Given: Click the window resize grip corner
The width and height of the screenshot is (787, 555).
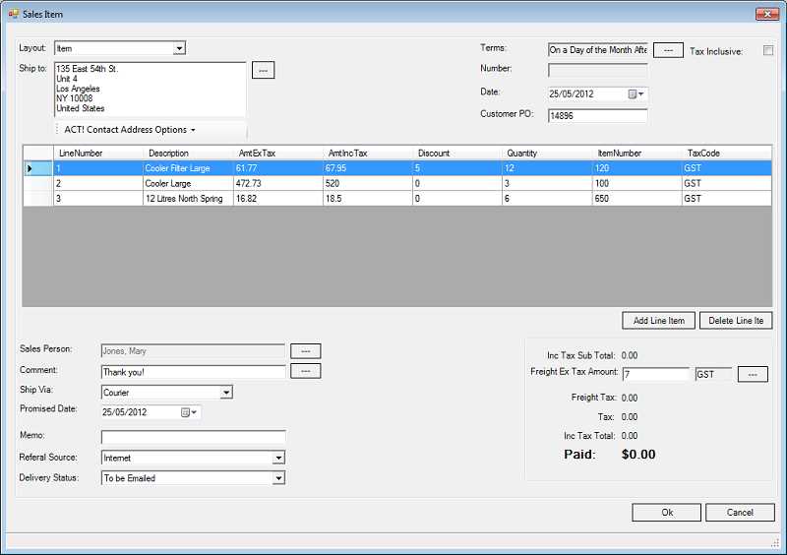Looking at the screenshot, I should click(774, 542).
